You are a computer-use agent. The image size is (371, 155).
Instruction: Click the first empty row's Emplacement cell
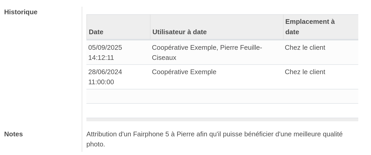coord(320,96)
